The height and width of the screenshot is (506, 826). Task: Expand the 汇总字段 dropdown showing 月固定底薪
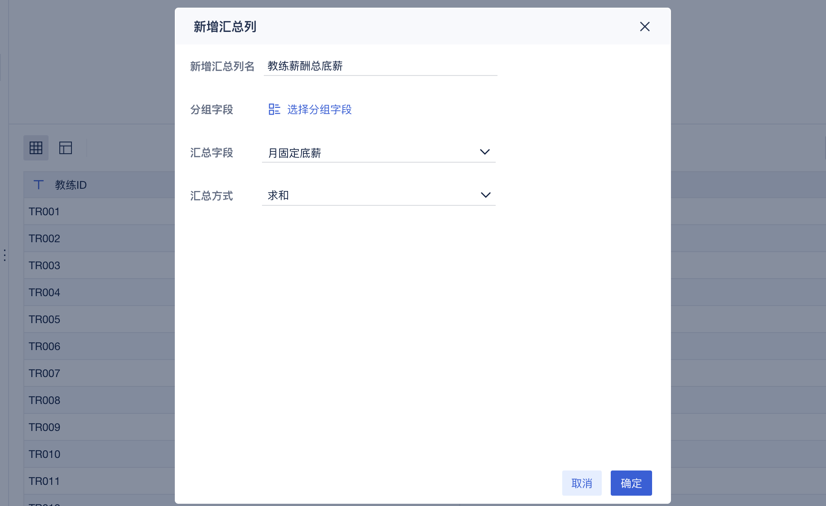coord(378,153)
